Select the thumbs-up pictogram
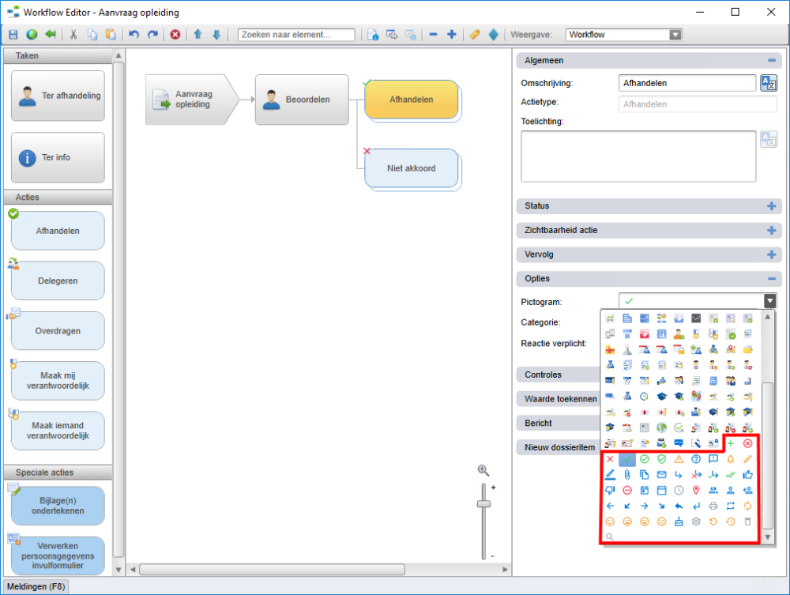The width and height of the screenshot is (790, 595). pos(747,475)
